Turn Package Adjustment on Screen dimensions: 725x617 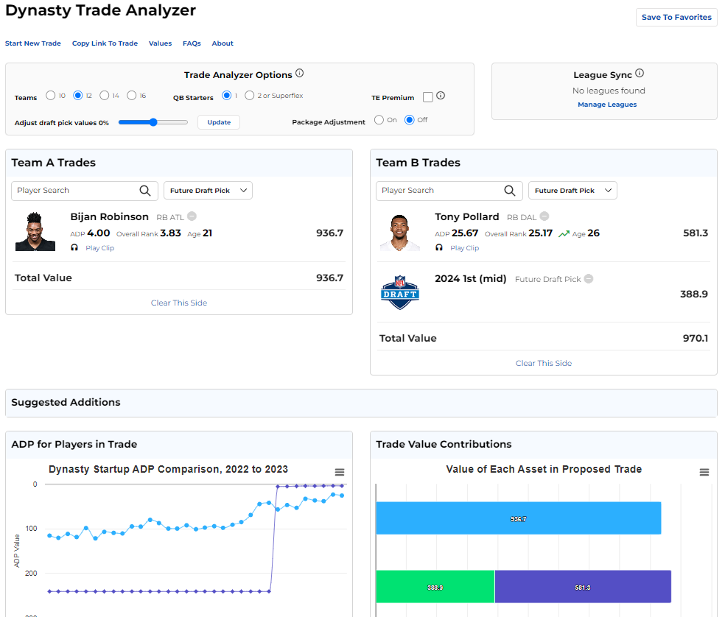coord(379,120)
